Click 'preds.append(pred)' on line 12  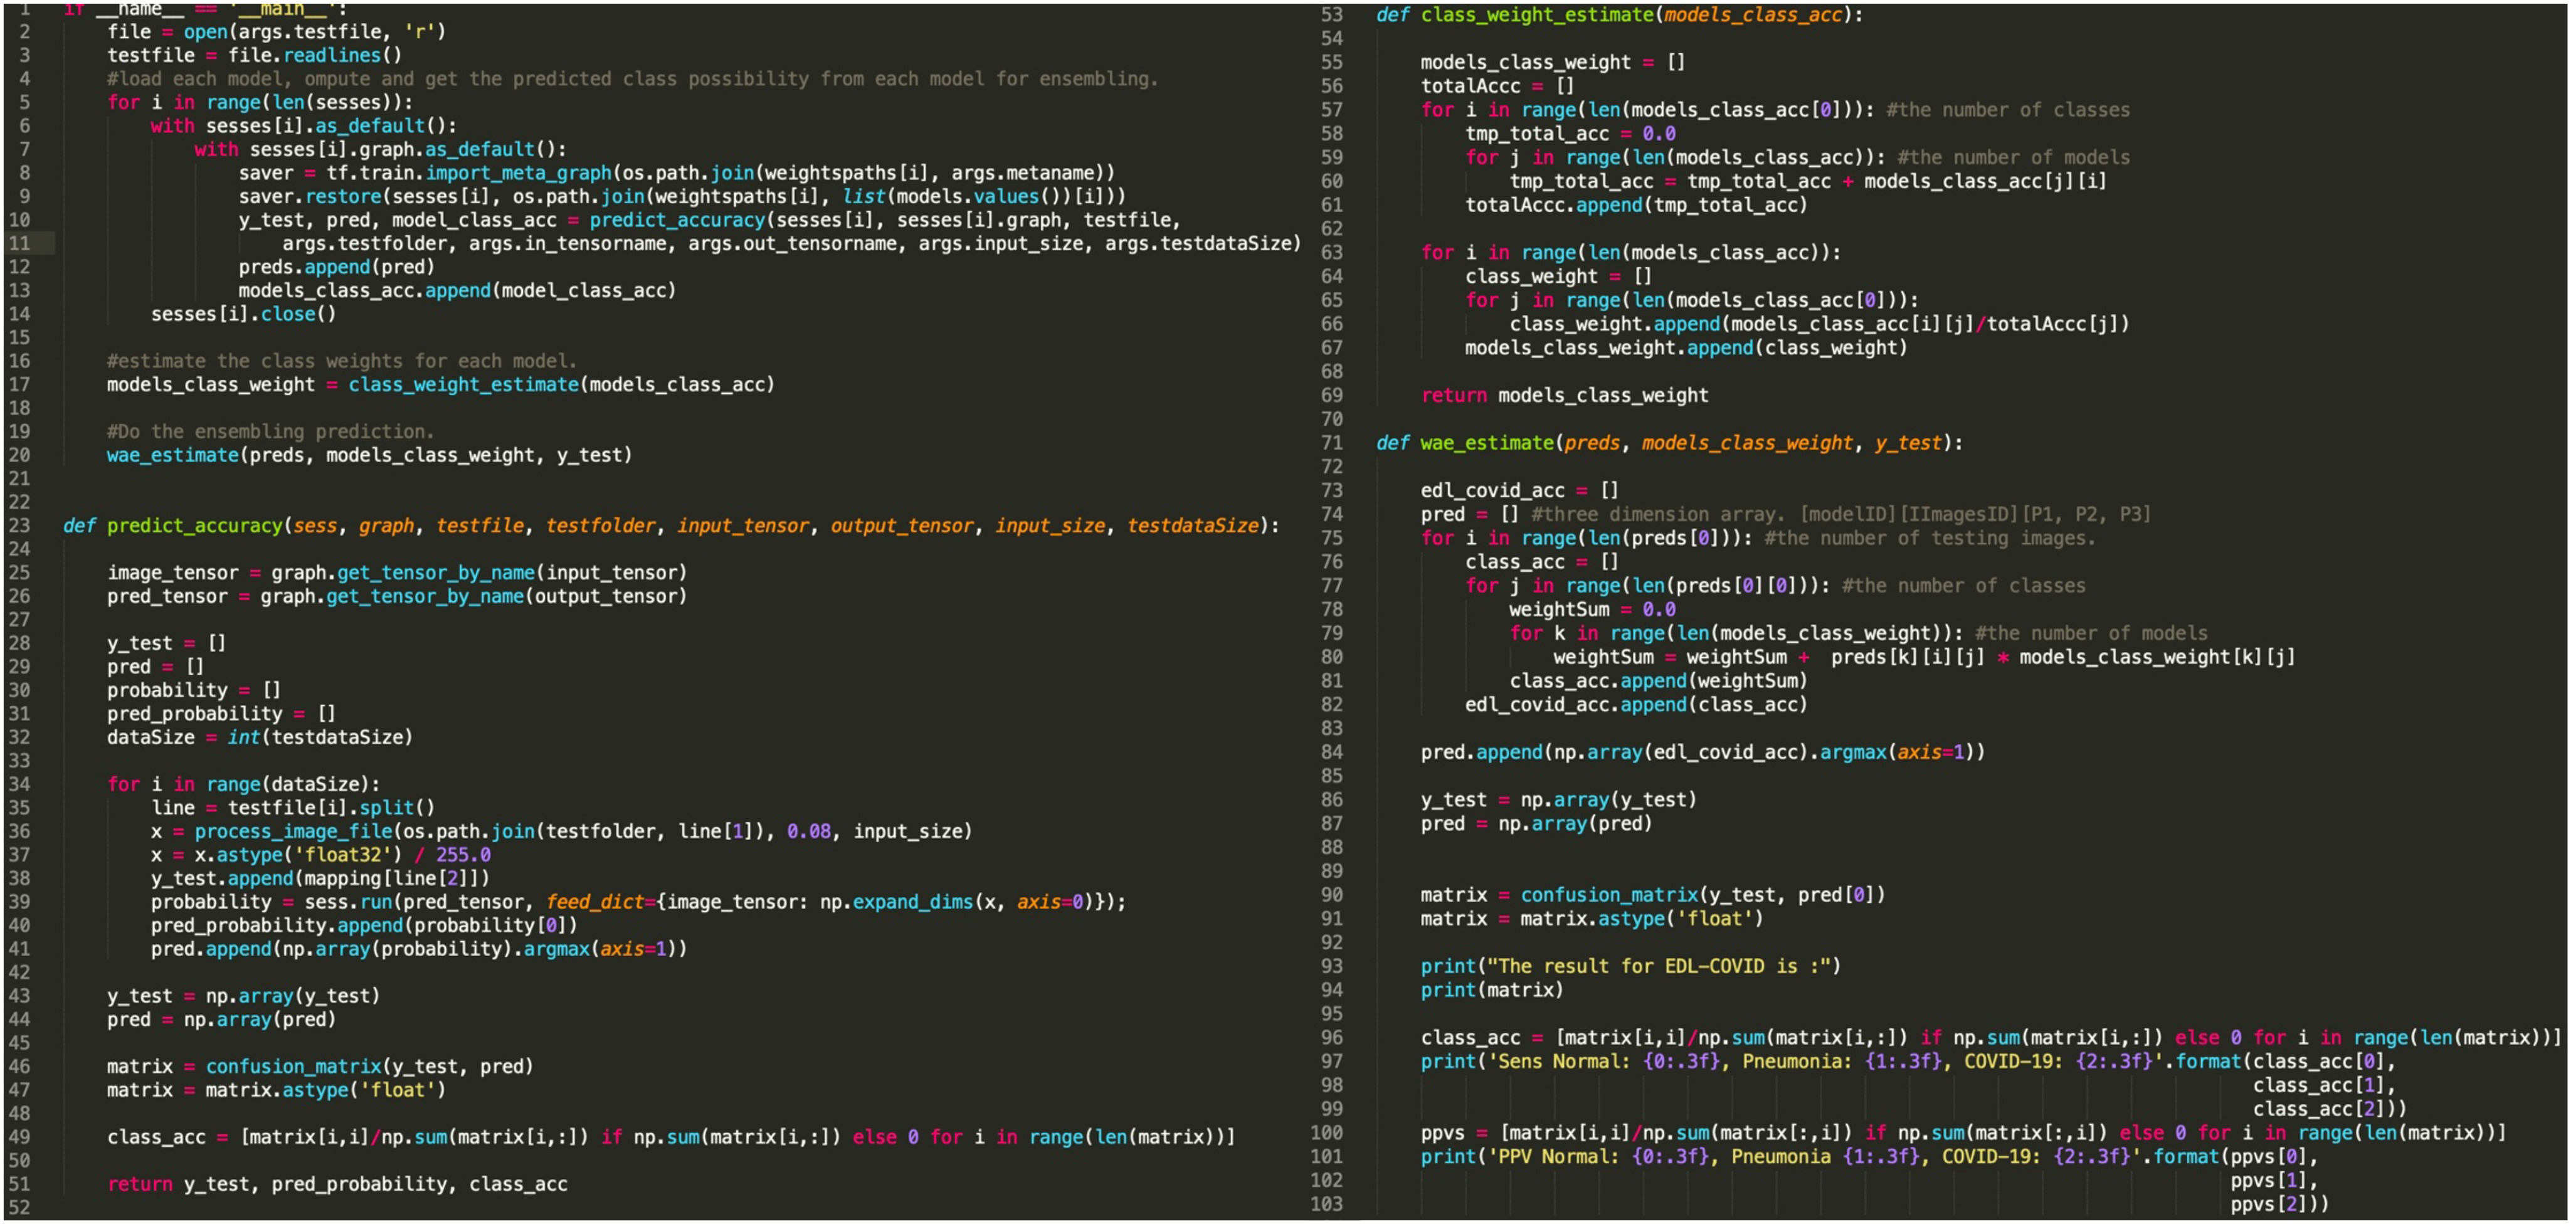pyautogui.click(x=336, y=266)
